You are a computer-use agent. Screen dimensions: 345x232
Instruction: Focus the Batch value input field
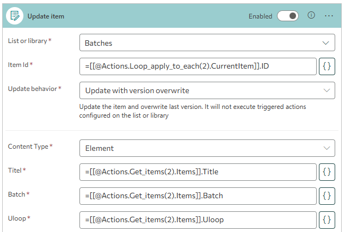point(198,196)
